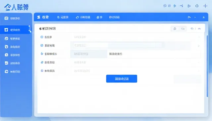Switch to the third tab with the house-like icon
Viewport: 212px width, 121px height.
pos(83,17)
